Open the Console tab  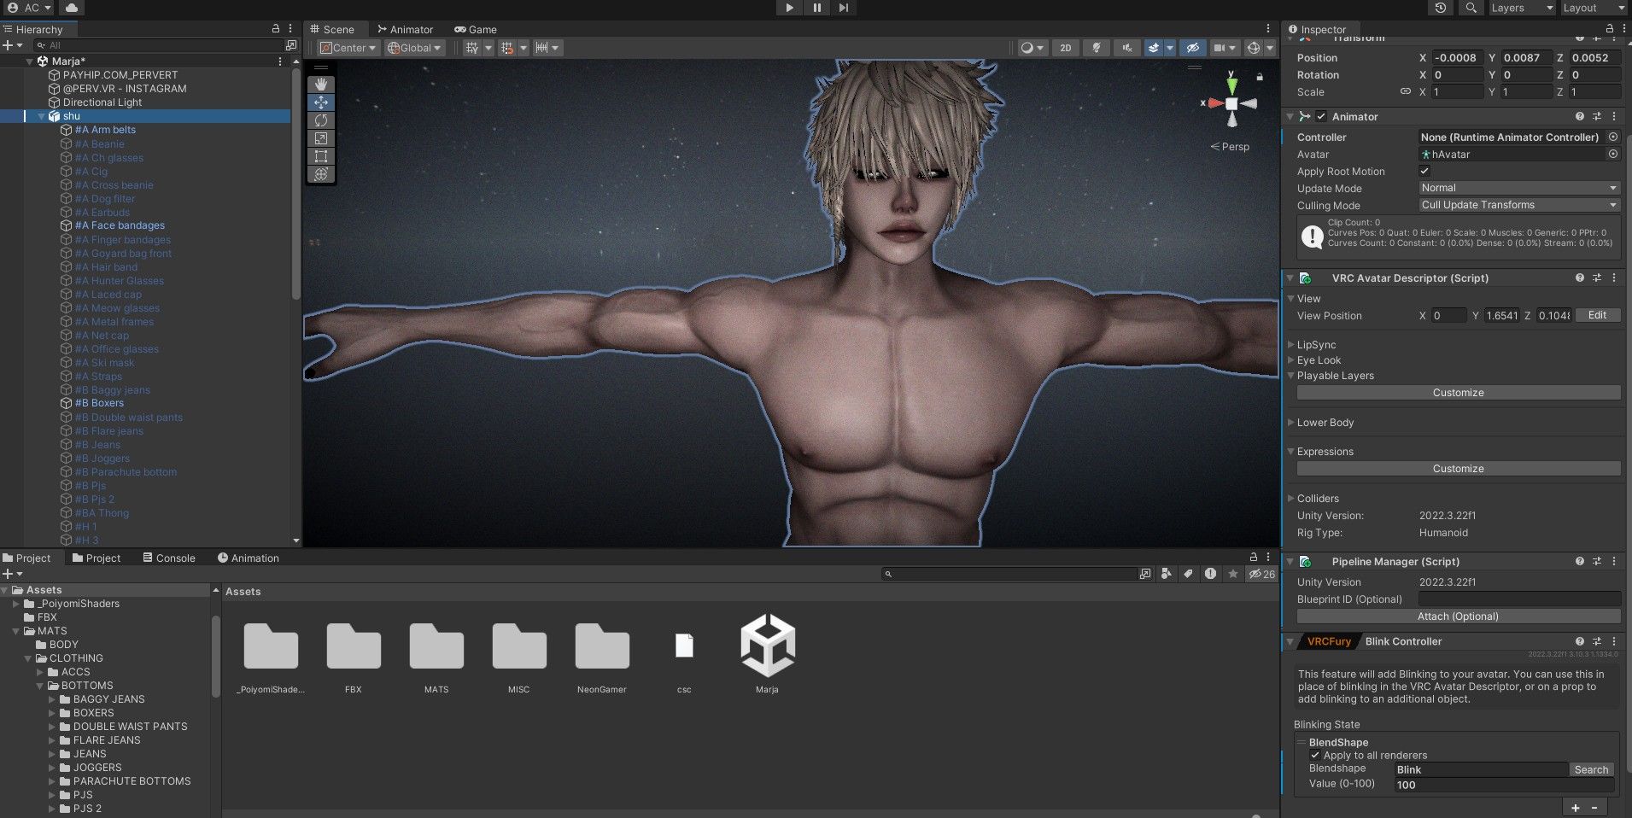[x=169, y=558]
